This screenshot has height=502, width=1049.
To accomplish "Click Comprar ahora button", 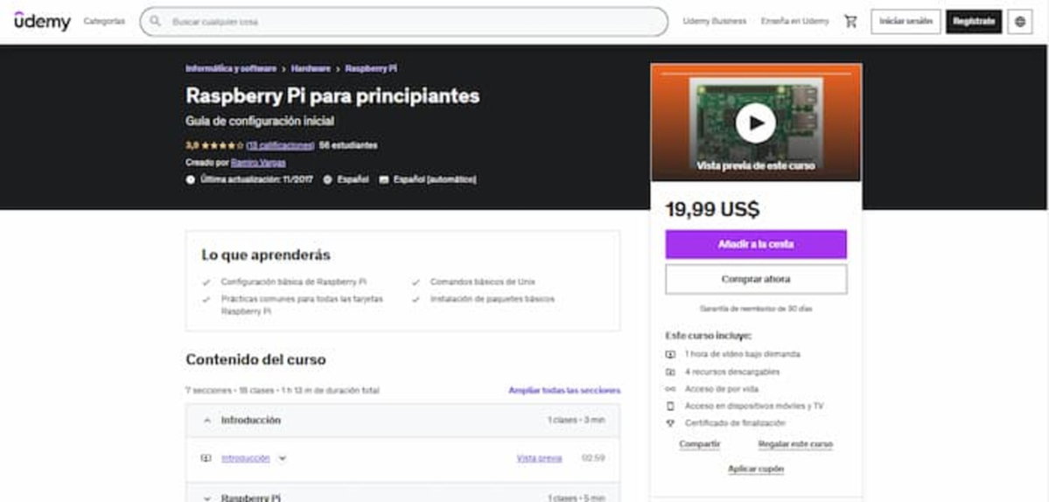I will pyautogui.click(x=756, y=279).
